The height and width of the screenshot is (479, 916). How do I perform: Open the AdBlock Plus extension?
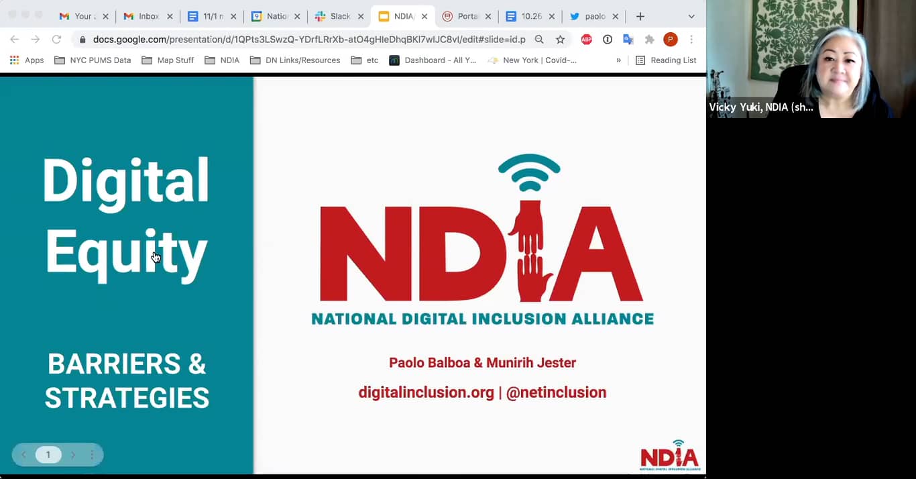pos(587,40)
